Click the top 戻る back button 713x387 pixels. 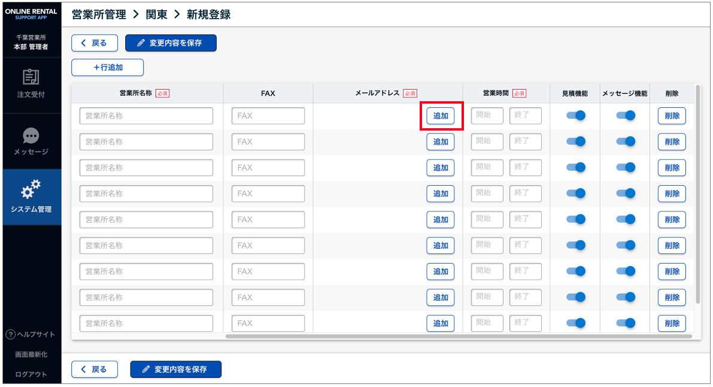(94, 43)
